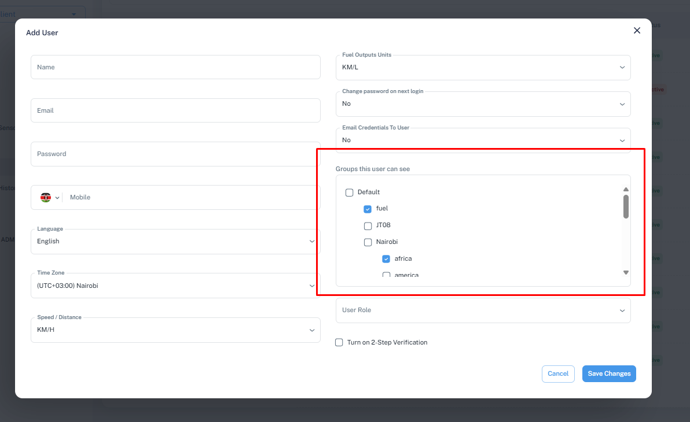Expand the Time Zone dropdown
Screen dimensions: 690x422
click(175, 286)
